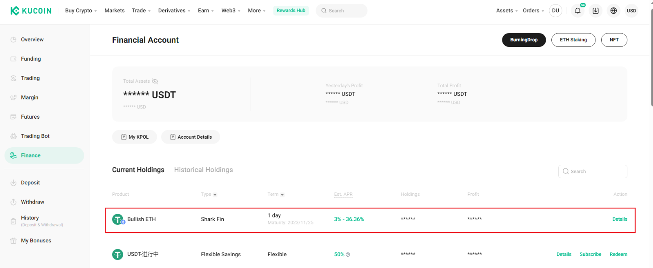Select the Current Holdings tab
This screenshot has width=653, height=268.
tap(138, 170)
